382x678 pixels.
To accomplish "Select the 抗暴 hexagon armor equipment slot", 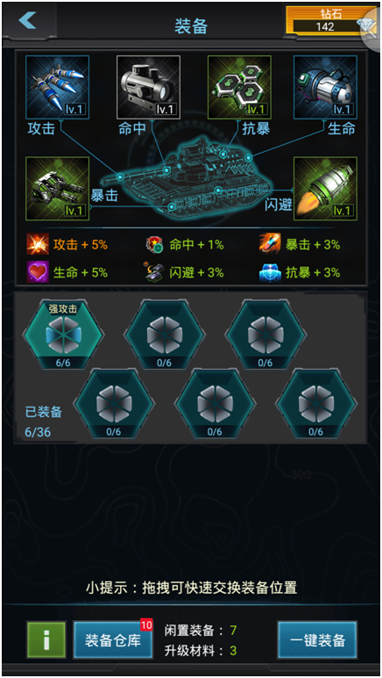I will [x=239, y=87].
